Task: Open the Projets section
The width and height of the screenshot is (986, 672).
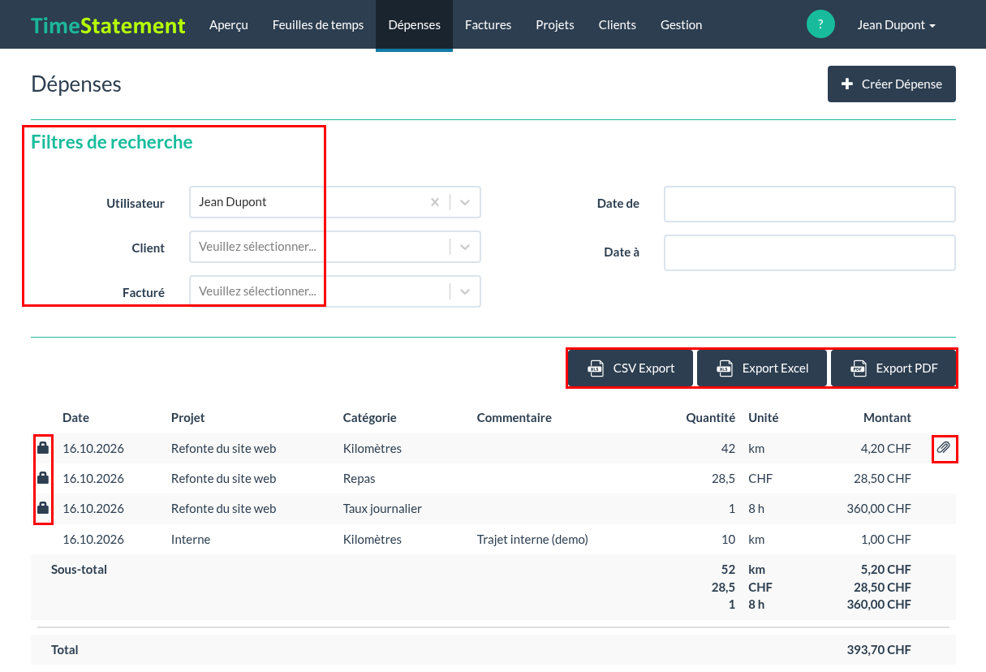Action: coord(555,24)
